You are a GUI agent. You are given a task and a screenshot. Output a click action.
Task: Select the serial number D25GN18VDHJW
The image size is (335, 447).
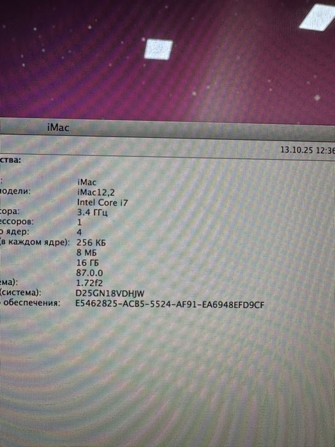point(110,293)
